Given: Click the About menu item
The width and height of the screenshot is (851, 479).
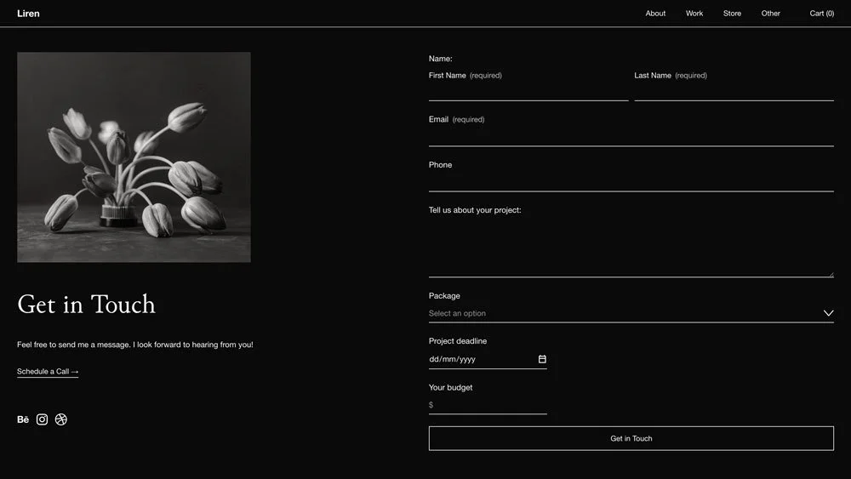Looking at the screenshot, I should pyautogui.click(x=655, y=13).
